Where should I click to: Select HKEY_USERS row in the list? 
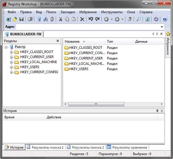point(76,69)
